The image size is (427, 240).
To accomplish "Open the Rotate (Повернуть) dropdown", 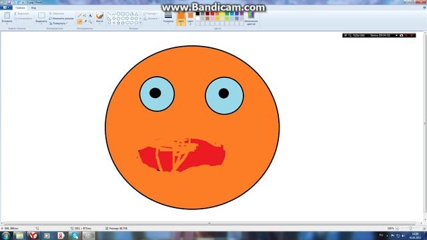I will click(58, 23).
